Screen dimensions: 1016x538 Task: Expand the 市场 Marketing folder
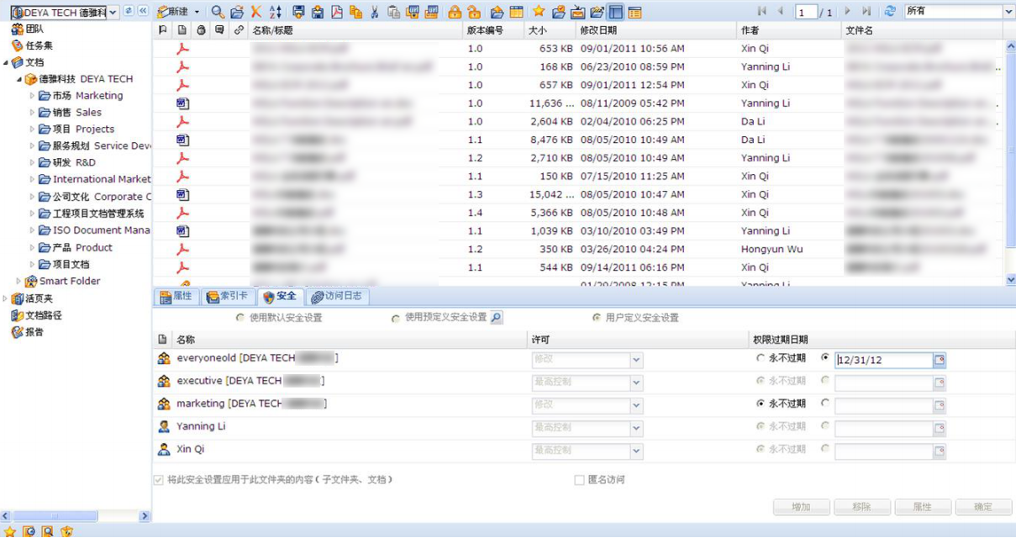[x=33, y=96]
